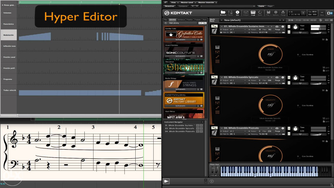Click the Copiar button
334x188 pixels.
(261, 6)
